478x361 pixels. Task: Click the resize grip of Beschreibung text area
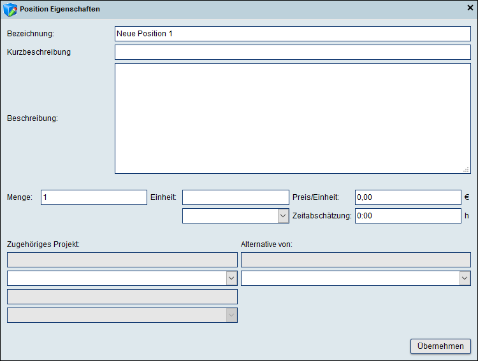(467, 169)
